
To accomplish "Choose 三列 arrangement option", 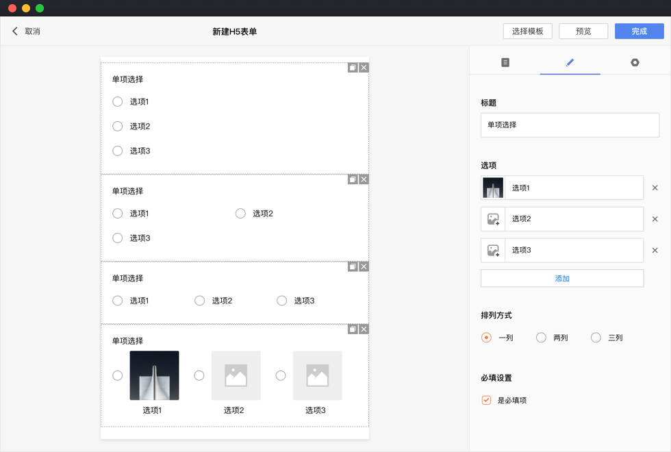I will (596, 338).
